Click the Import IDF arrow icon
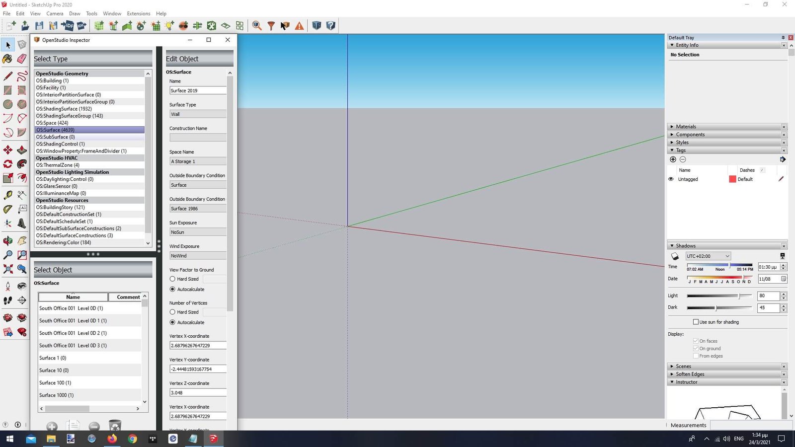Image resolution: width=795 pixels, height=447 pixels. click(x=67, y=25)
